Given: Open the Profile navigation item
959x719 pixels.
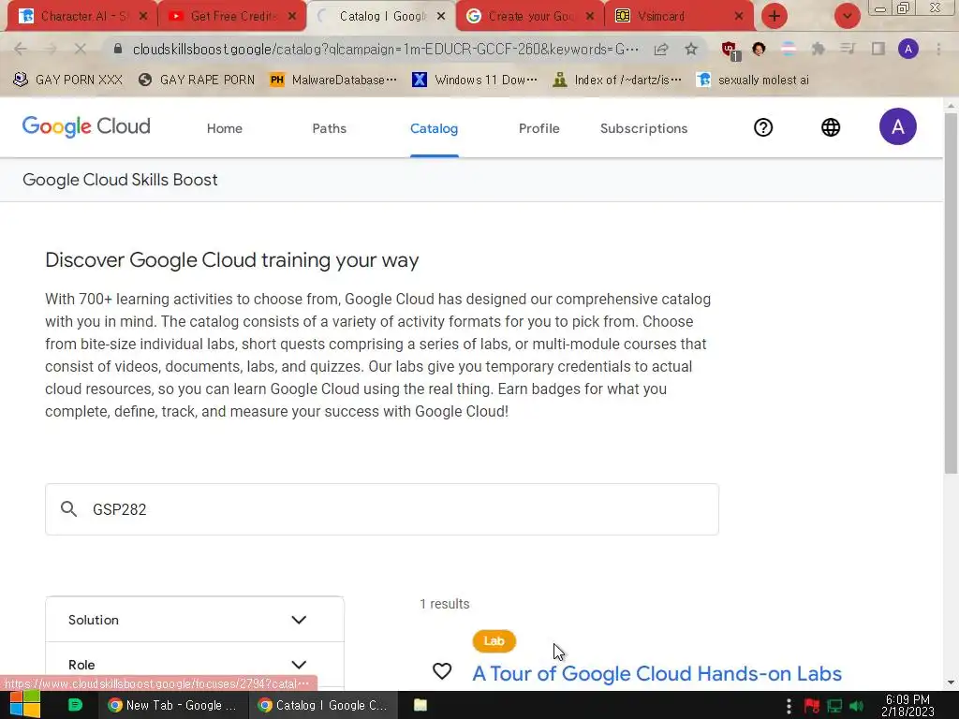Looking at the screenshot, I should pyautogui.click(x=539, y=128).
